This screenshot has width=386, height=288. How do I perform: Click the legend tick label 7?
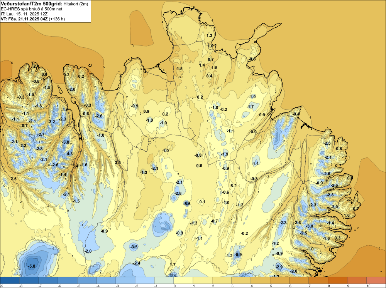(310, 286)
